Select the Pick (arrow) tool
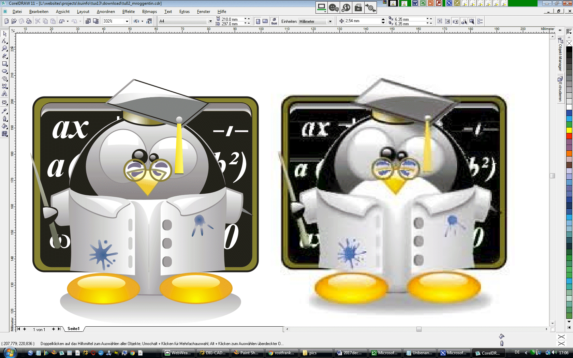 coord(5,33)
